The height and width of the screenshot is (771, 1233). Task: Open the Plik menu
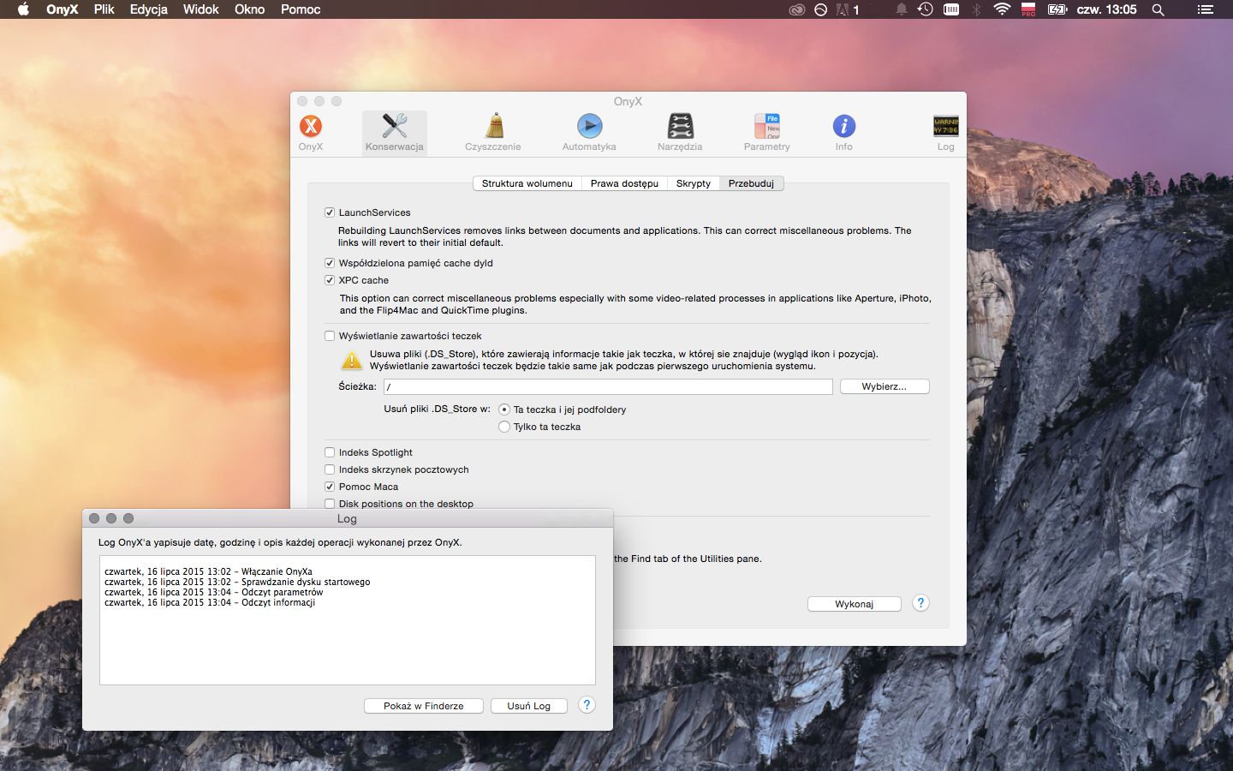104,9
